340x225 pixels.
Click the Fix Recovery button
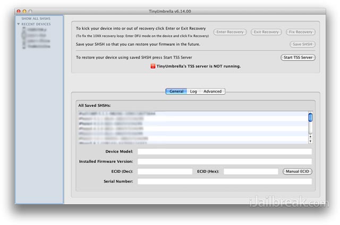tap(301, 32)
